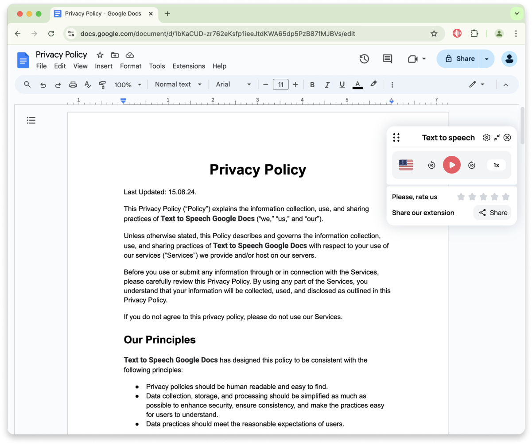The width and height of the screenshot is (532, 445).
Task: Change the 1x playback speed
Action: [497, 165]
